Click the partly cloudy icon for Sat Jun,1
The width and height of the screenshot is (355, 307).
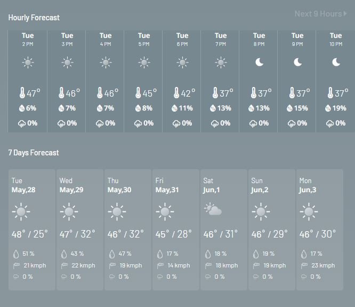213,209
